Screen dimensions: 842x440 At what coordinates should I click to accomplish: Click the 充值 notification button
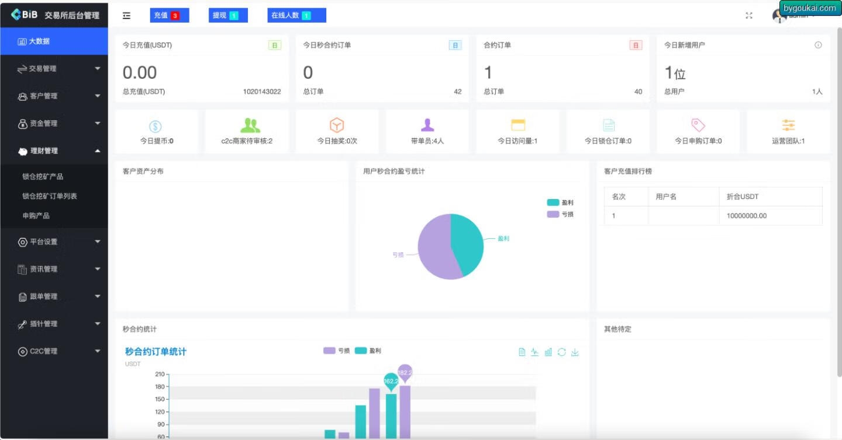pyautogui.click(x=169, y=15)
